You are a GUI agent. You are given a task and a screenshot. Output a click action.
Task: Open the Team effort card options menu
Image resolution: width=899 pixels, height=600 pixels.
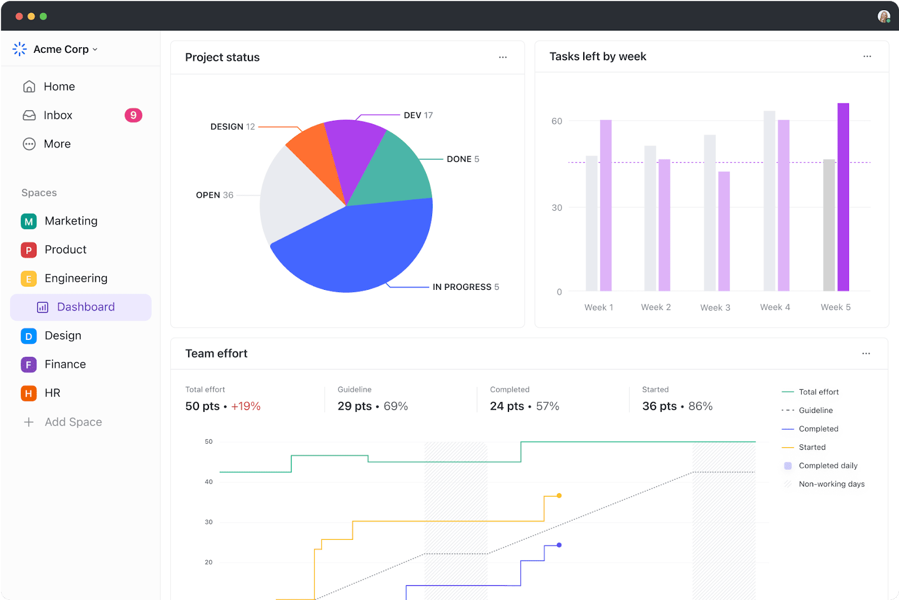(865, 353)
